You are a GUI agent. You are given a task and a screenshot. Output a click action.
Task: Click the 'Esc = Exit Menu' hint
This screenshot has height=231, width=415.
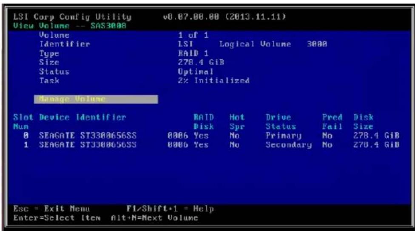click(x=51, y=209)
